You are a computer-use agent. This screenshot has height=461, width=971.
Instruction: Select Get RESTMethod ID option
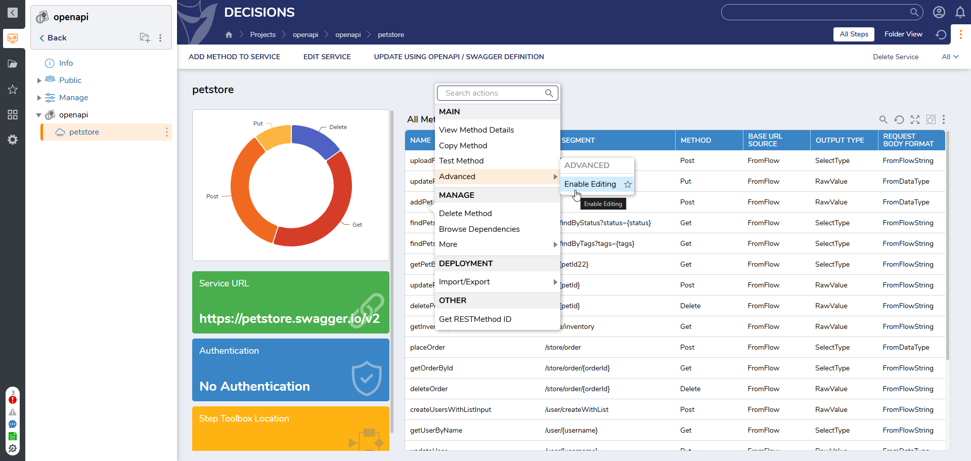475,319
